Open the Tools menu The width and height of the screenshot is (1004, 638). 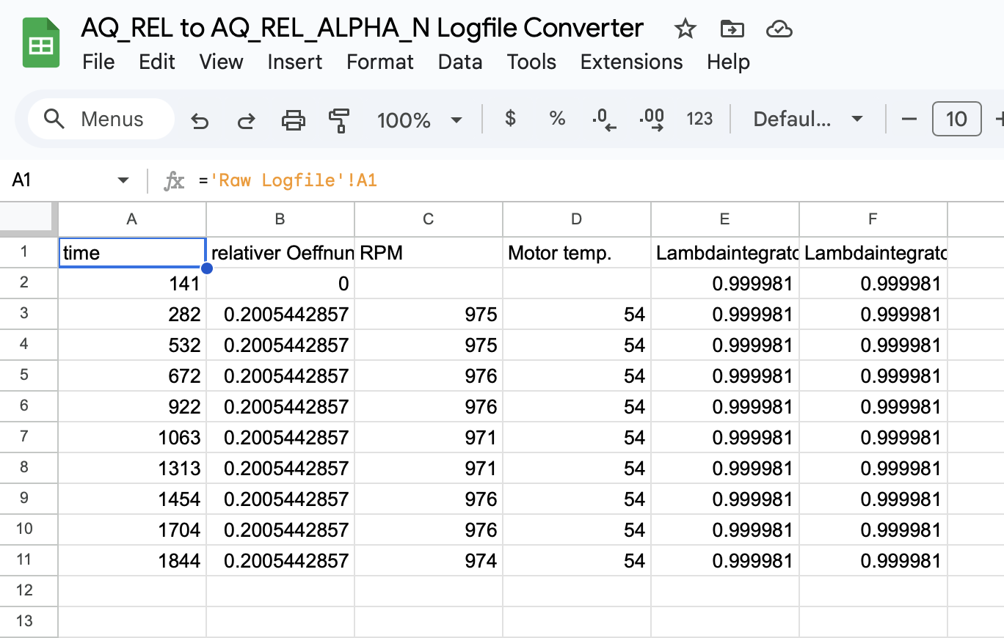click(531, 62)
